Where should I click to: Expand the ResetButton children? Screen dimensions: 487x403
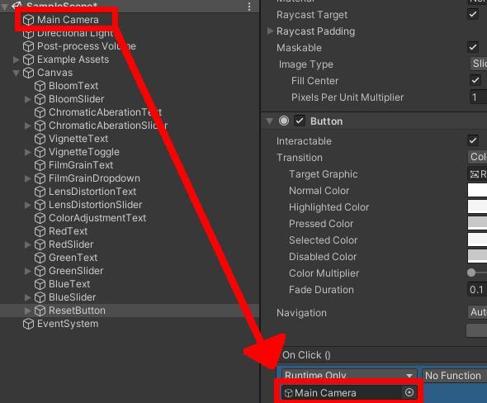point(27,311)
